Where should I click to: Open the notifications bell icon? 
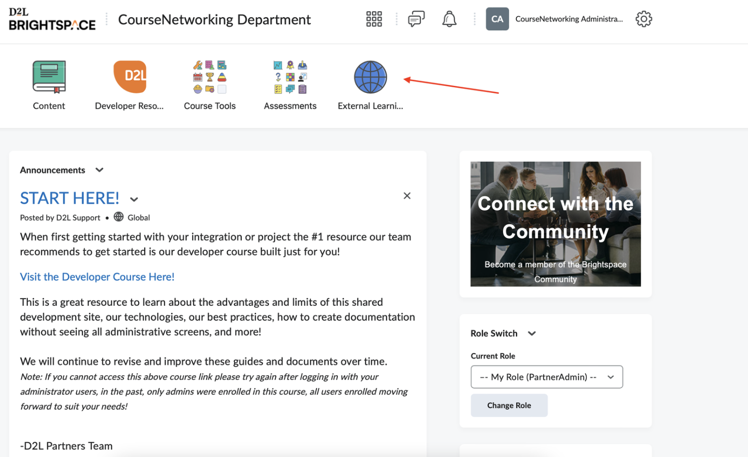pos(449,19)
